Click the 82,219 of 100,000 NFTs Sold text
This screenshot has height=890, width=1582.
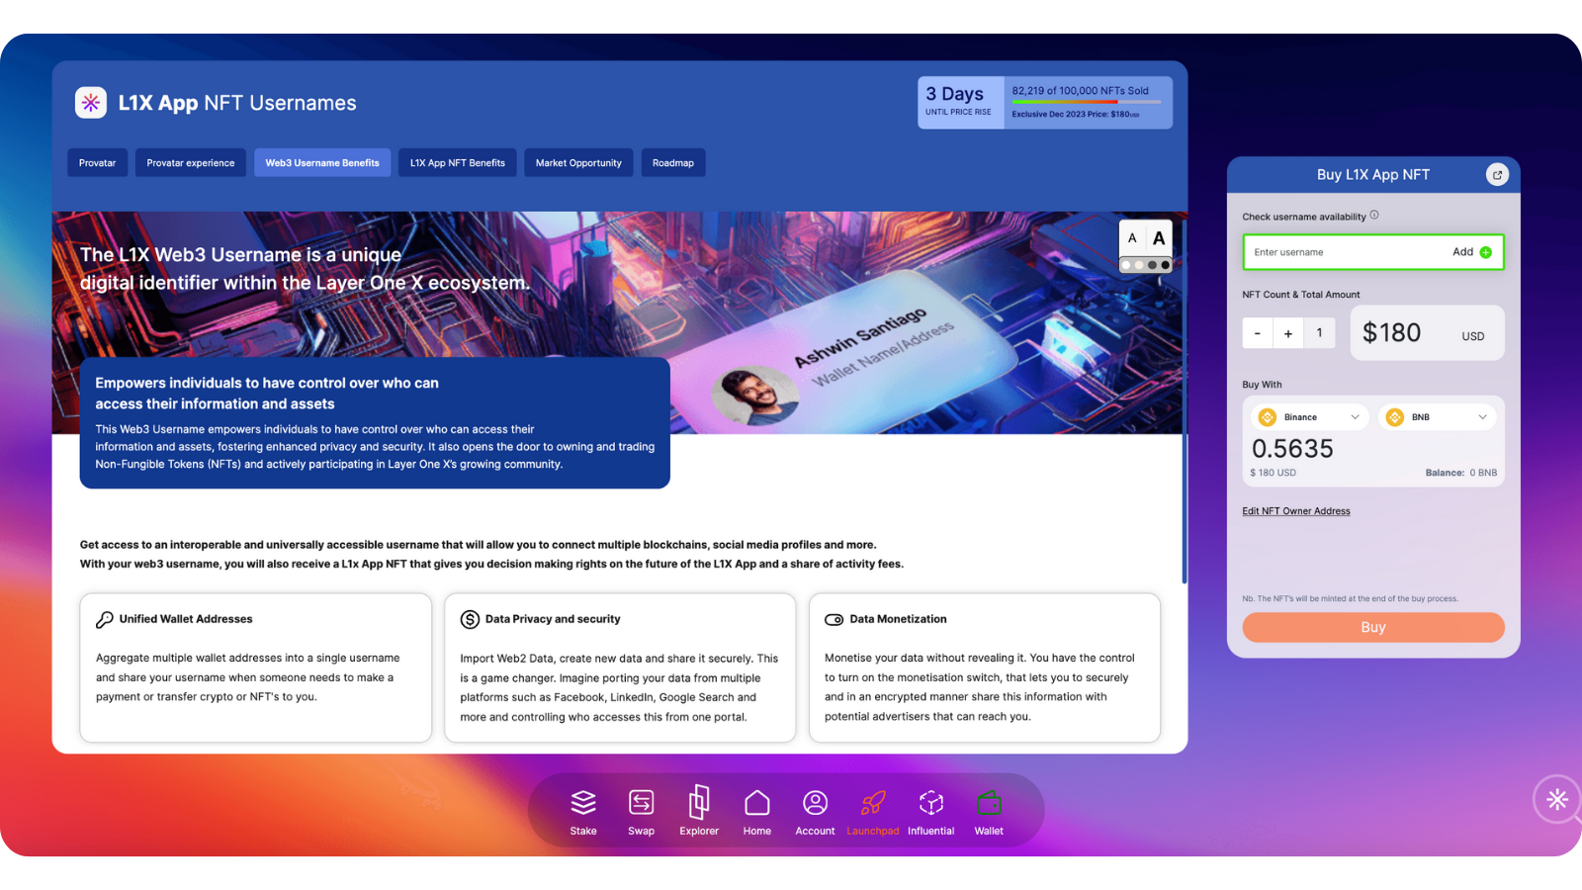tap(1080, 91)
